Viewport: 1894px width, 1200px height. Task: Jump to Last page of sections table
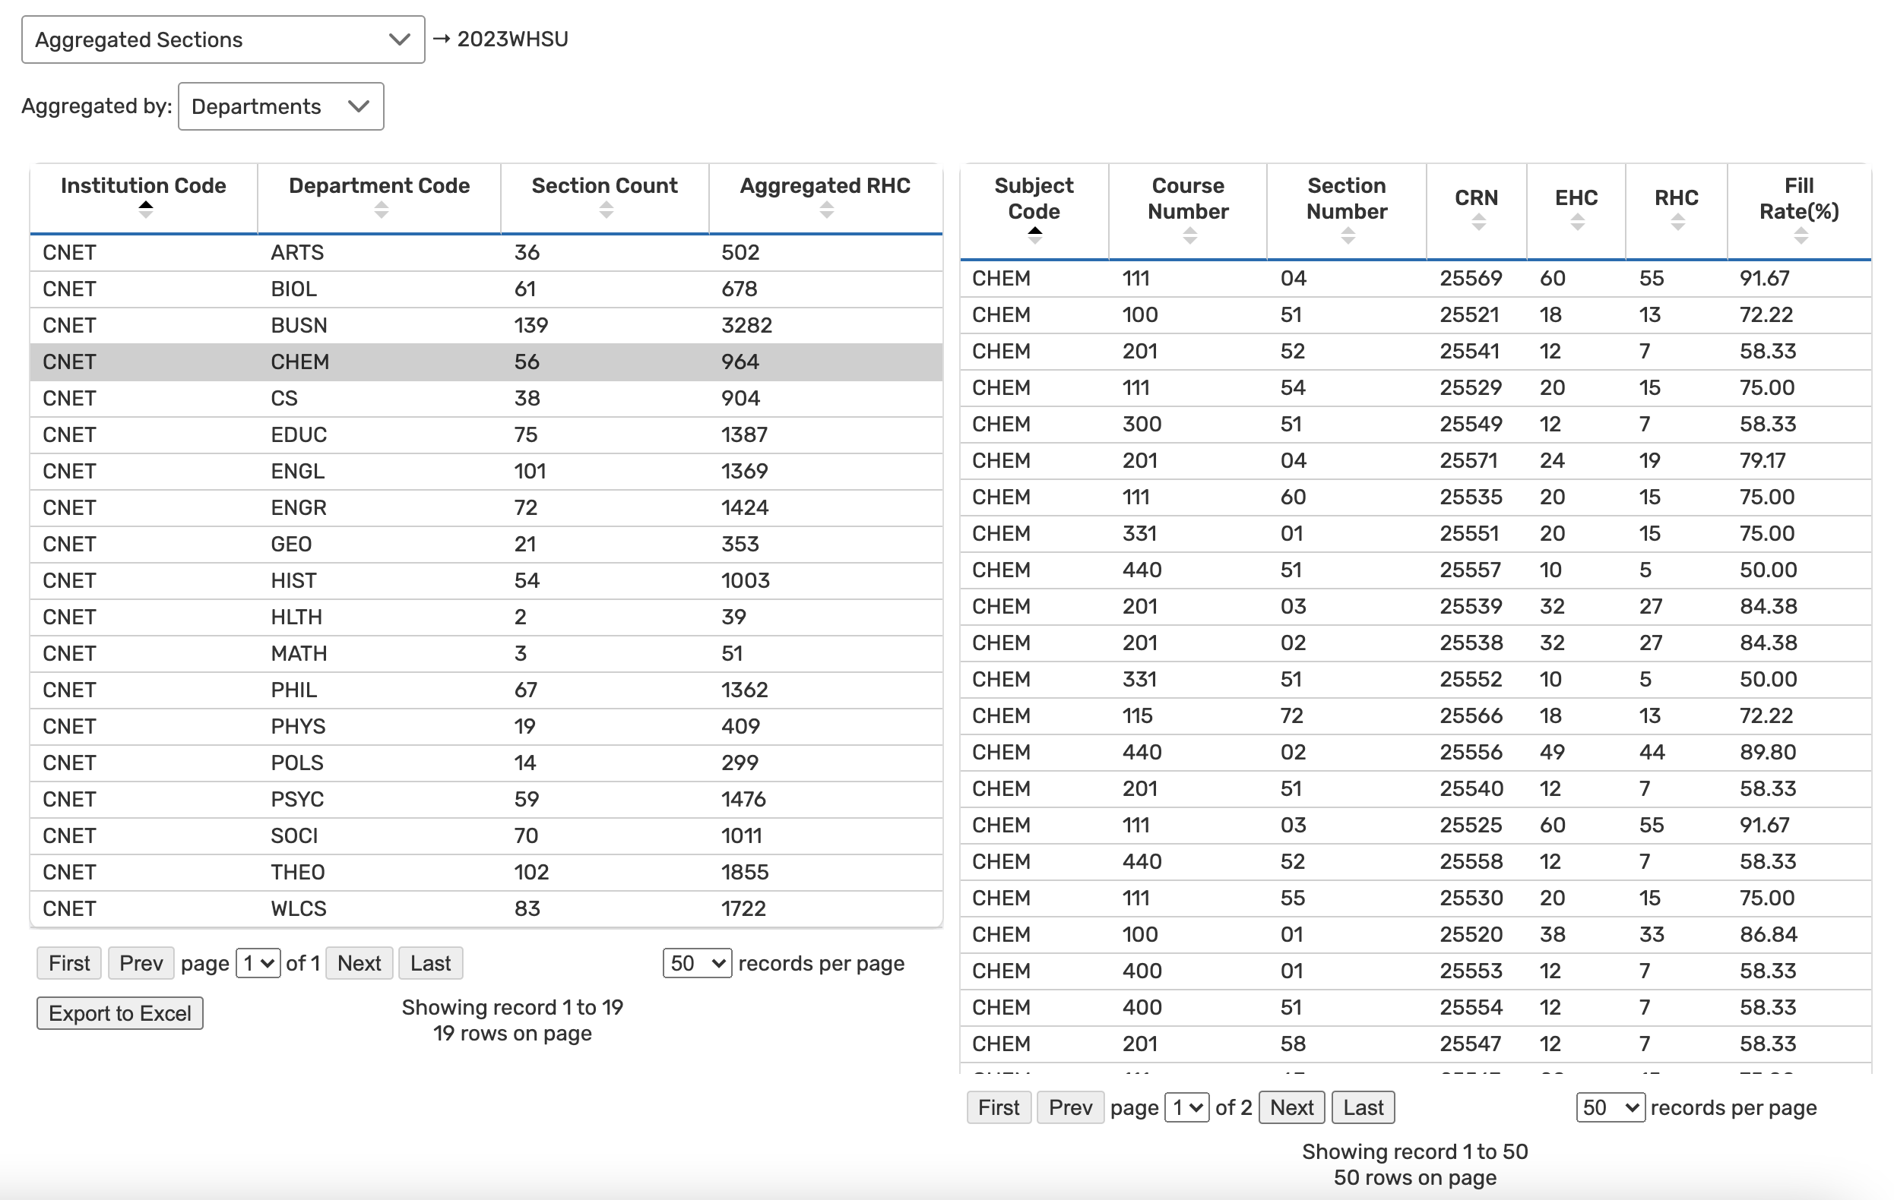1362,1107
